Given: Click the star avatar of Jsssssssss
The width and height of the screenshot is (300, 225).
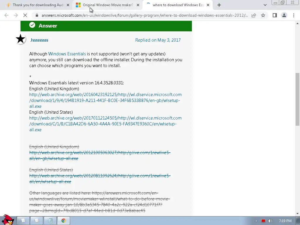Looking at the screenshot, I should [21, 39].
